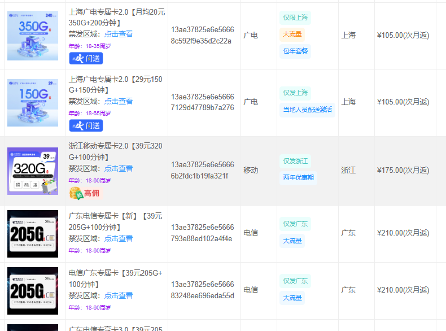The height and width of the screenshot is (331, 446).
Task: Click 年龄: 18-60周岁 in 电信广东专属卡 row
Action: click(90, 308)
